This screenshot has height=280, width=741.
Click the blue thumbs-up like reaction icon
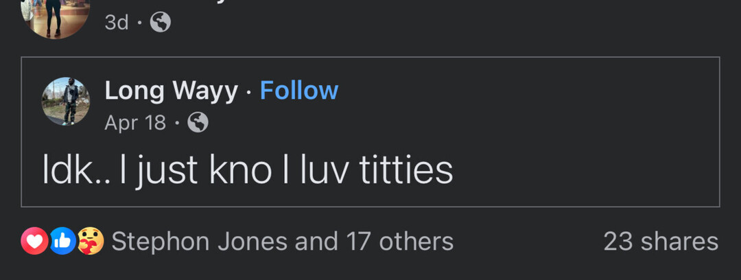[x=62, y=241]
